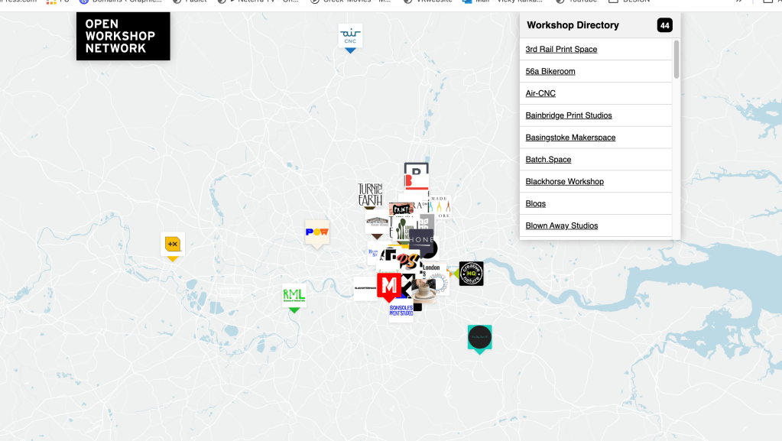
Task: Click Bainbridge Print Studios link
Action: click(569, 116)
